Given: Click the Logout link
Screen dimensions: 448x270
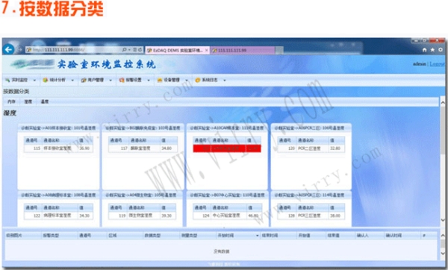Looking at the screenshot, I should pyautogui.click(x=438, y=64).
